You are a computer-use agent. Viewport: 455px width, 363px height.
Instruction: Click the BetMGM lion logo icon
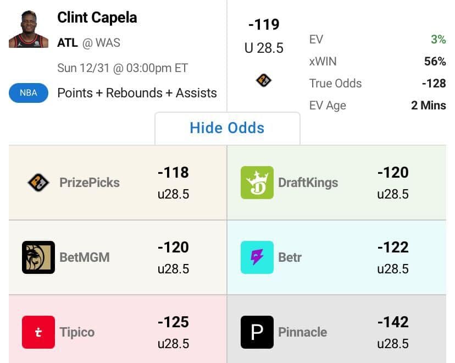click(x=38, y=257)
